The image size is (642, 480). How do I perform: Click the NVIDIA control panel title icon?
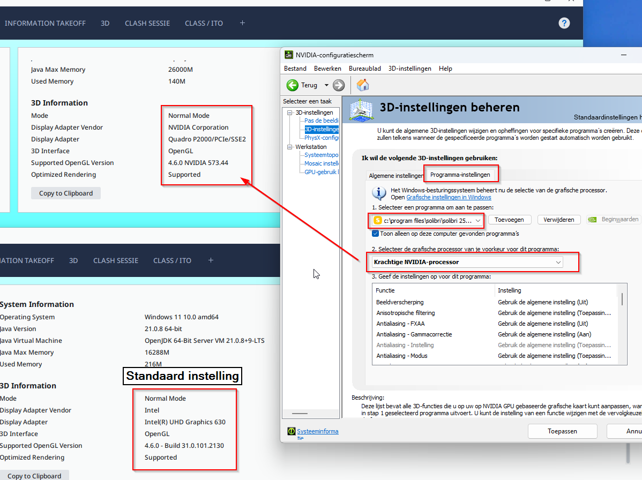click(x=289, y=55)
